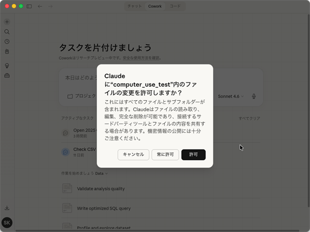Click the Check CSV chat bubble icon
Image resolution: width=310 pixels, height=232 pixels.
66,152
